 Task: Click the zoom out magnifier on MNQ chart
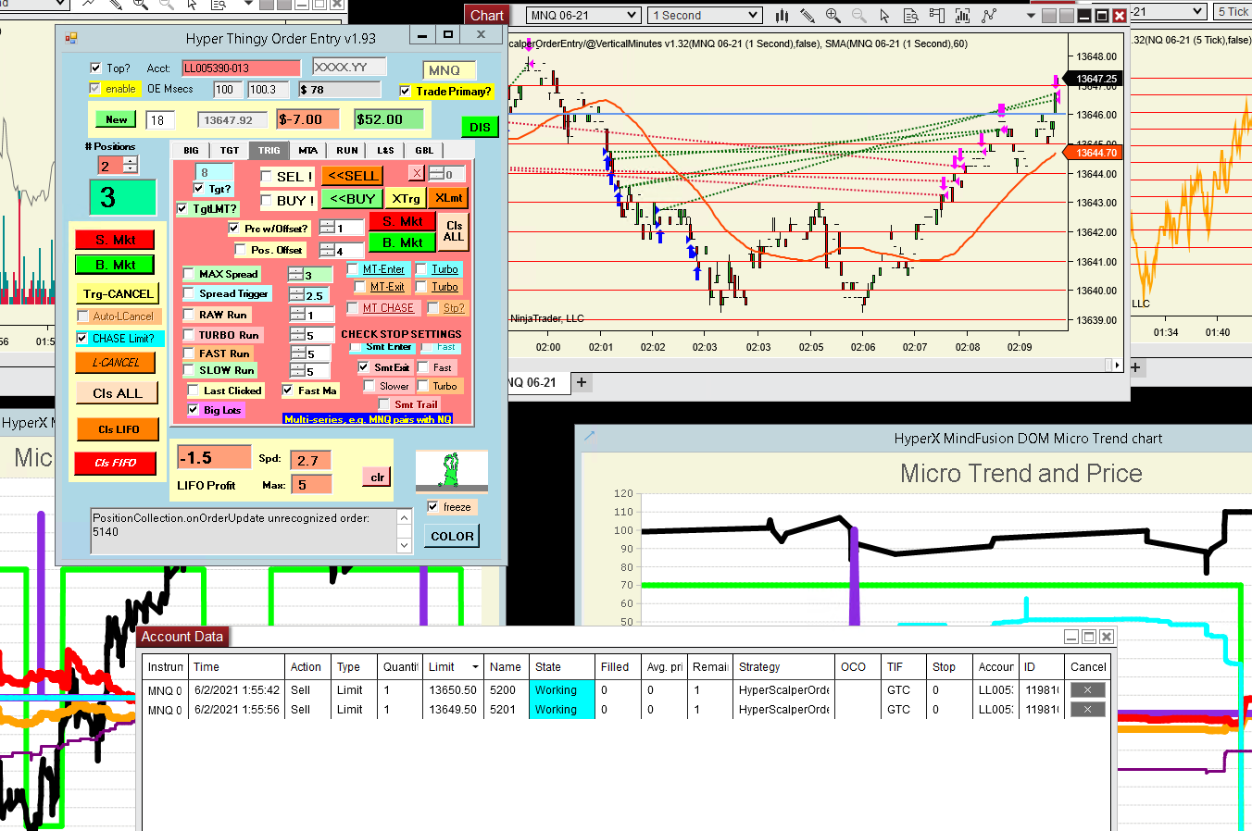tap(858, 15)
